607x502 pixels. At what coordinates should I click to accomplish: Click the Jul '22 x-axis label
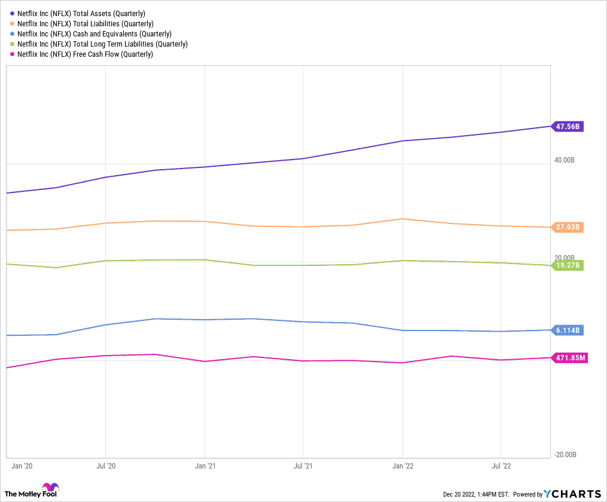(501, 466)
